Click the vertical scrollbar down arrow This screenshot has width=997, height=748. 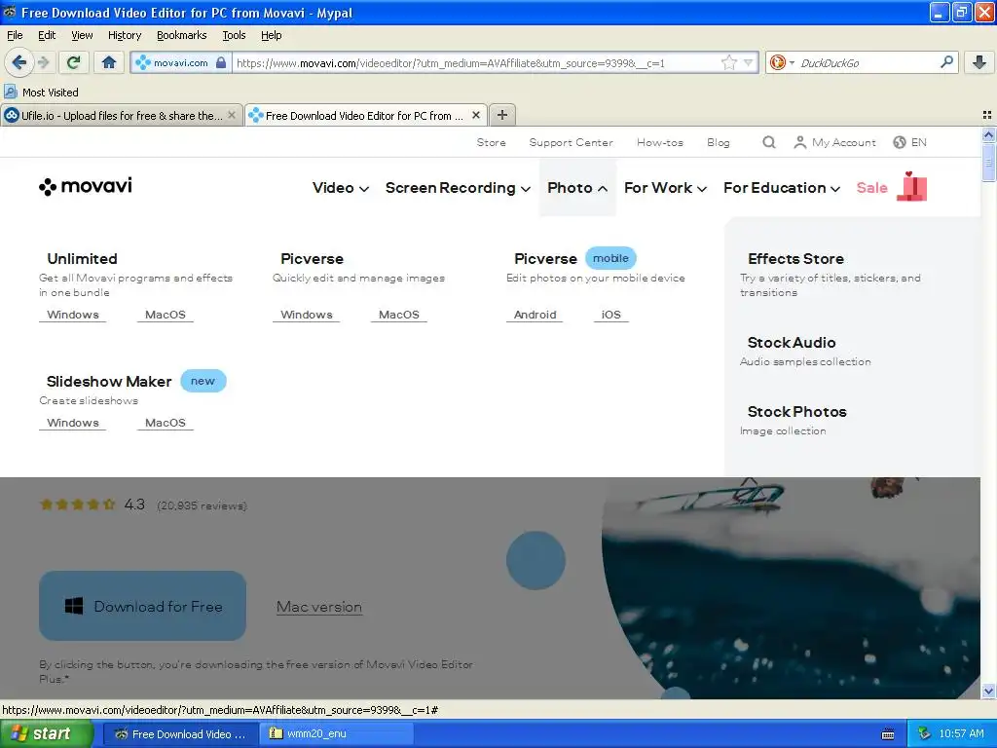point(988,691)
